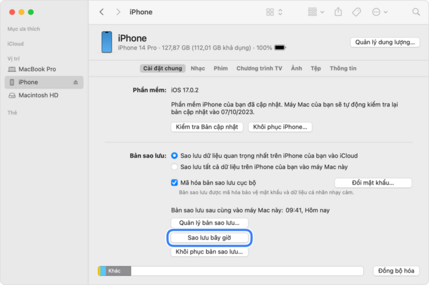Click the Mục ưa thích sidebar heading
Viewport: 429px width, 285px height.
(24, 29)
